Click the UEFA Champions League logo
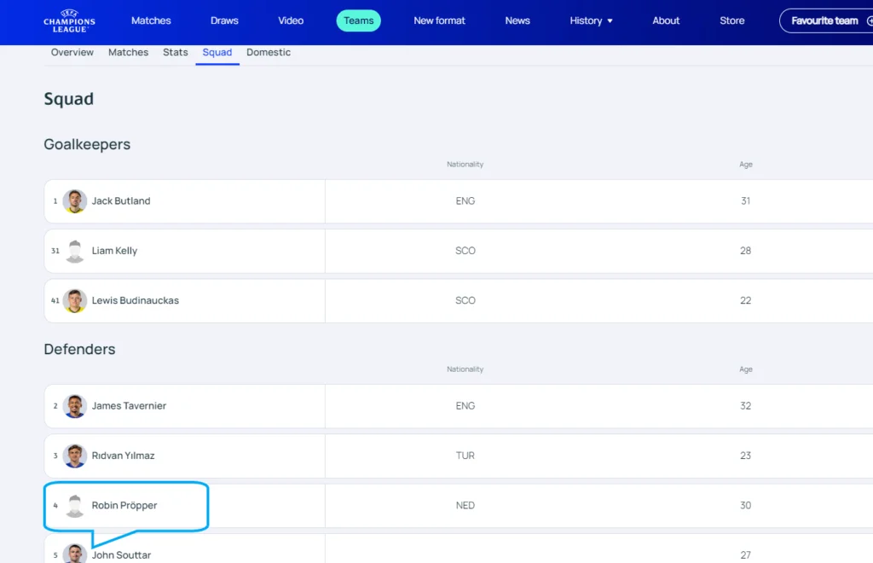873x563 pixels. [69, 21]
